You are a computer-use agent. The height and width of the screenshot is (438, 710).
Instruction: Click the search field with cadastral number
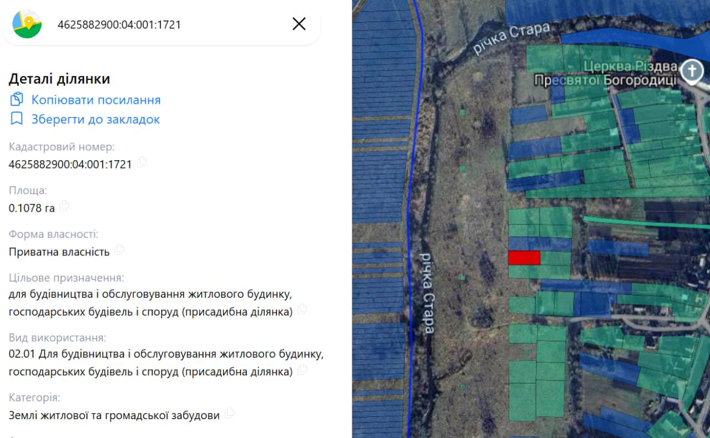tap(161, 24)
